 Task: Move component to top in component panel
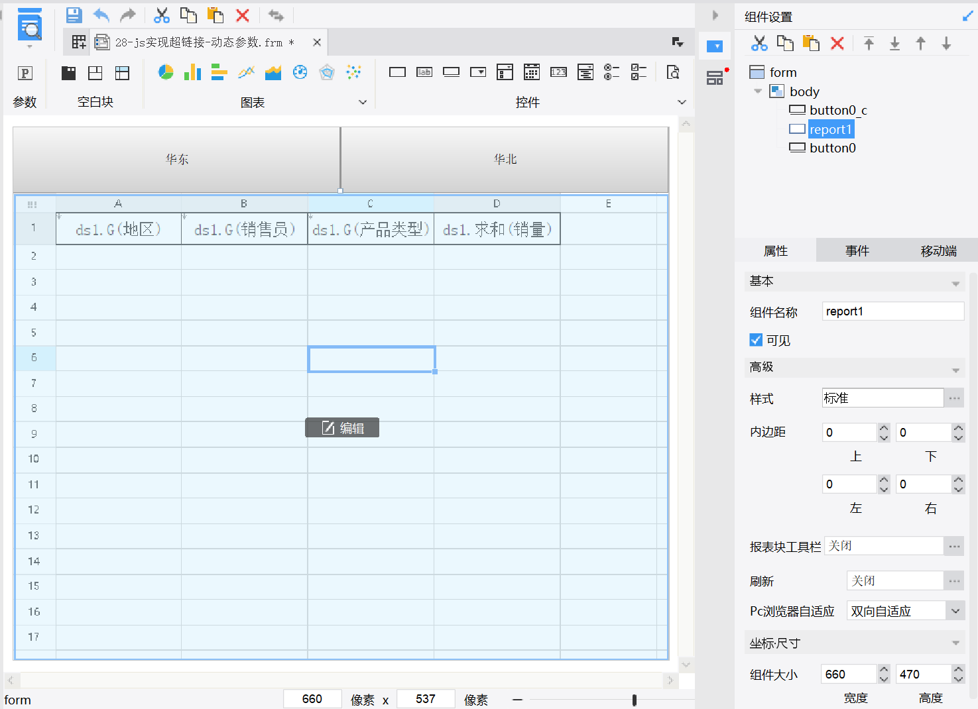[x=869, y=44]
